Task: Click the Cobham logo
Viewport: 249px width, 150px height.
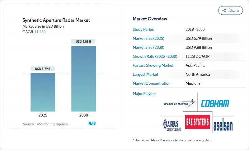Action: [x=215, y=104]
